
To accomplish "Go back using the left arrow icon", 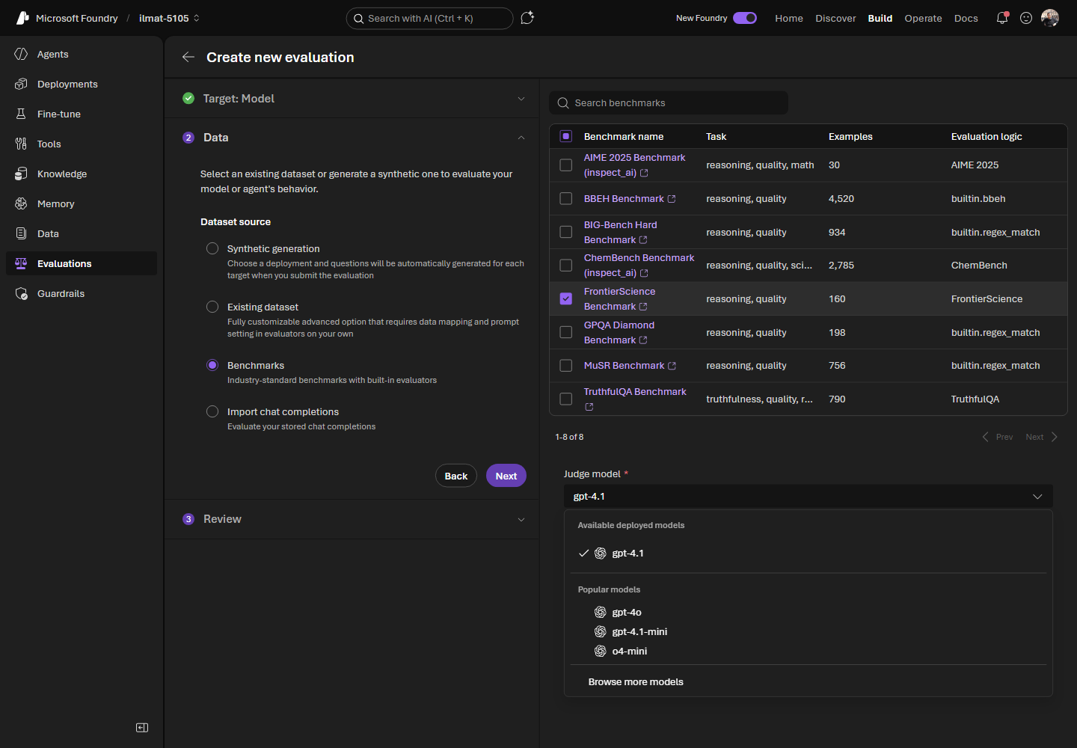I will click(188, 57).
